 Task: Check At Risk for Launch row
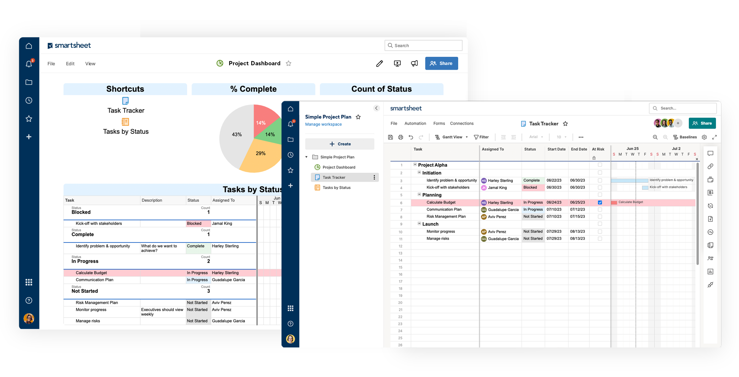[x=600, y=224]
